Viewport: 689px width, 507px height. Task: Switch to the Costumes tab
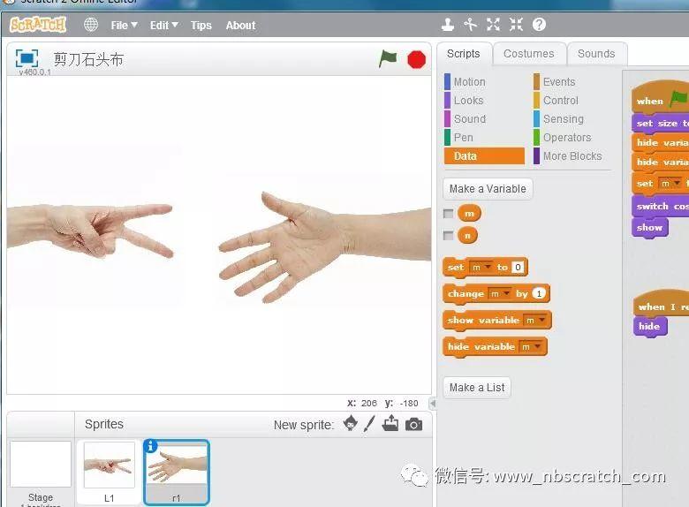529,54
